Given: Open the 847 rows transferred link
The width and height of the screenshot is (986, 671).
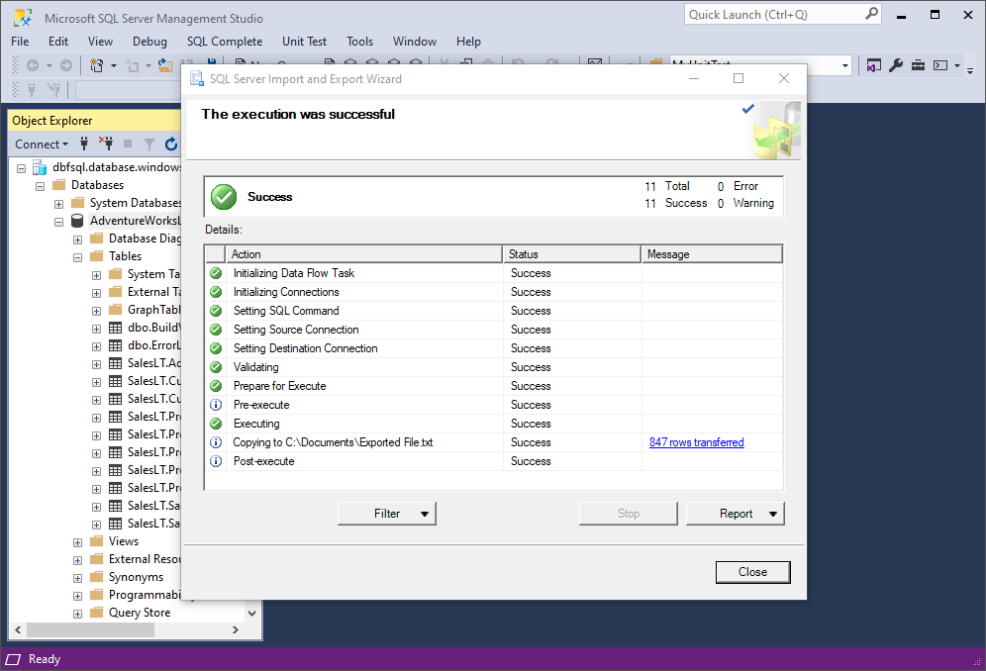Looking at the screenshot, I should 696,442.
